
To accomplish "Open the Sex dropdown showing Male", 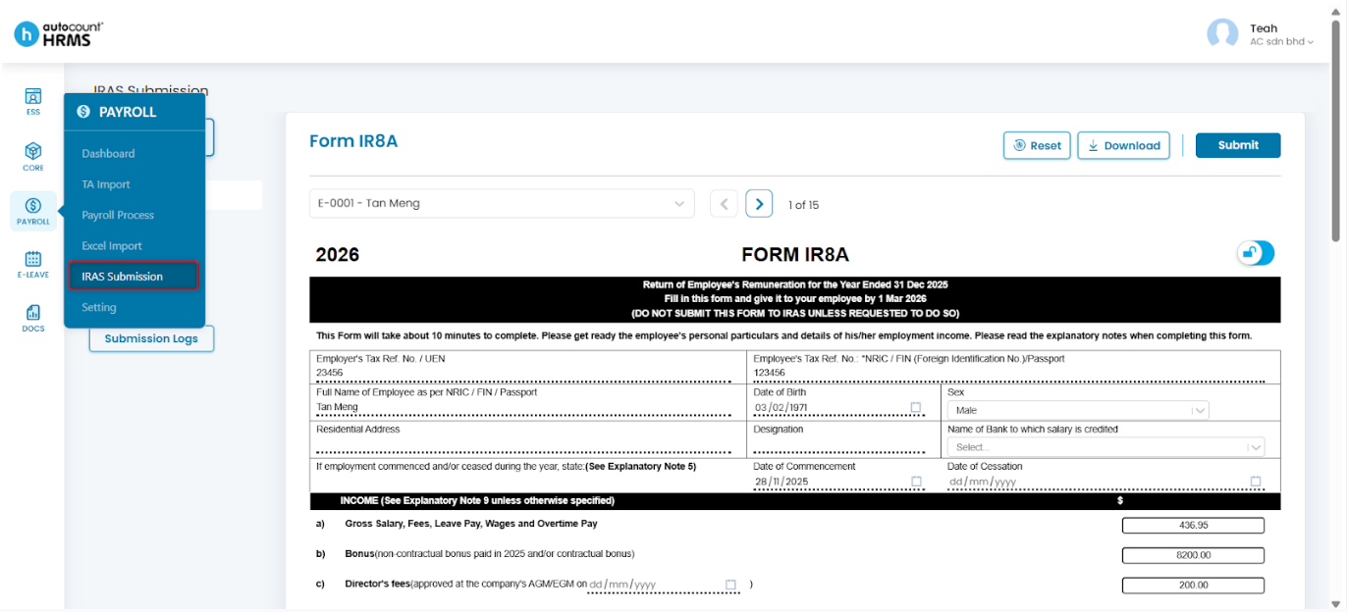I will pyautogui.click(x=1078, y=411).
